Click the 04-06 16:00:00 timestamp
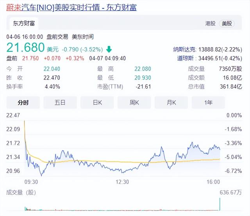This screenshot has width=250, height=216. (x=25, y=37)
